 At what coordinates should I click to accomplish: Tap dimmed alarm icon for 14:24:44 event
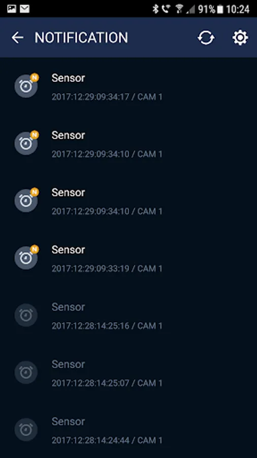pyautogui.click(x=26, y=430)
